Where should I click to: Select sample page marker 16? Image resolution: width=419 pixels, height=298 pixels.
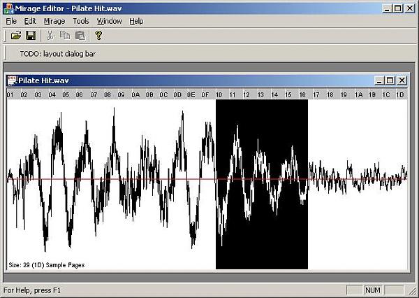pyautogui.click(x=302, y=94)
